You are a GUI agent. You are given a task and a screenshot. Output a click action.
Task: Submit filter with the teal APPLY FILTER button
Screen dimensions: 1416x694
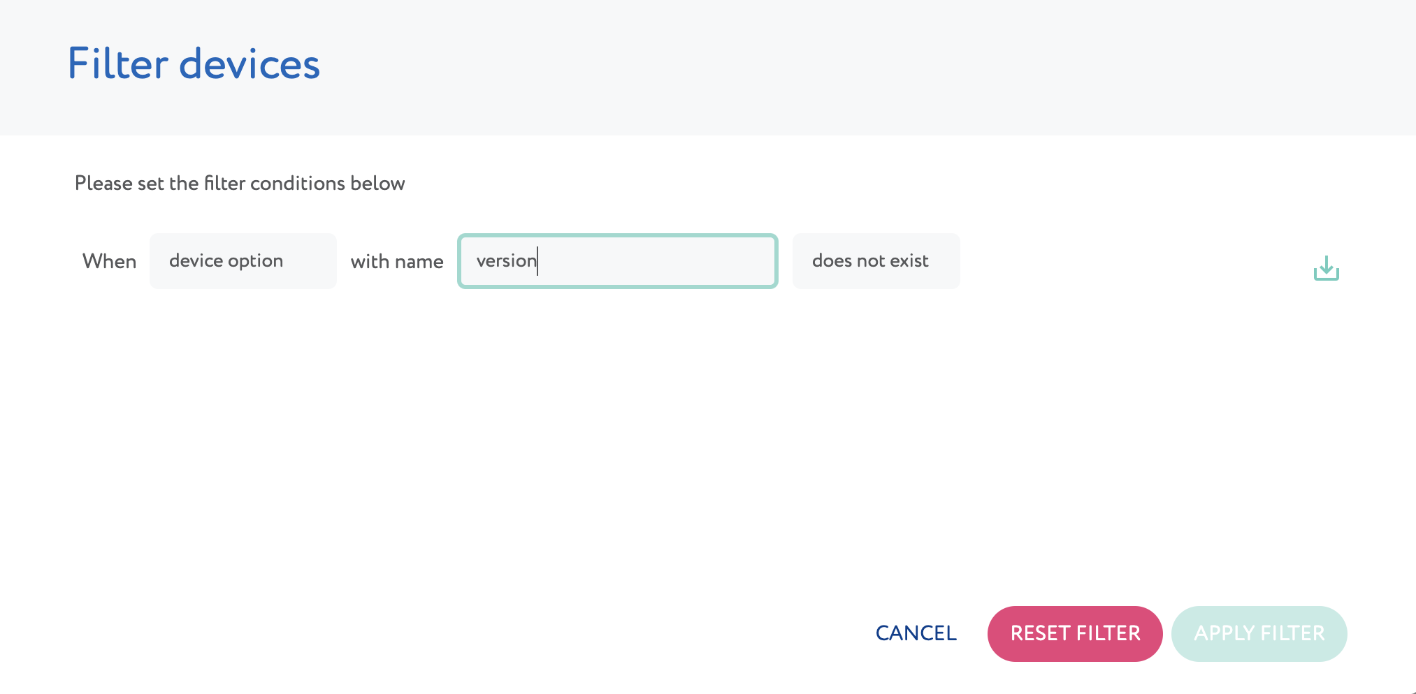click(x=1259, y=633)
